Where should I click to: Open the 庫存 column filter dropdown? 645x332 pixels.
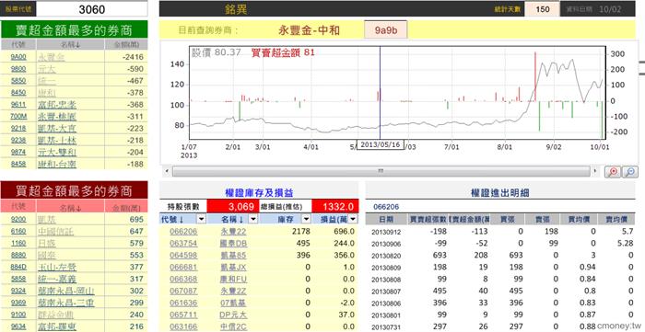click(306, 219)
